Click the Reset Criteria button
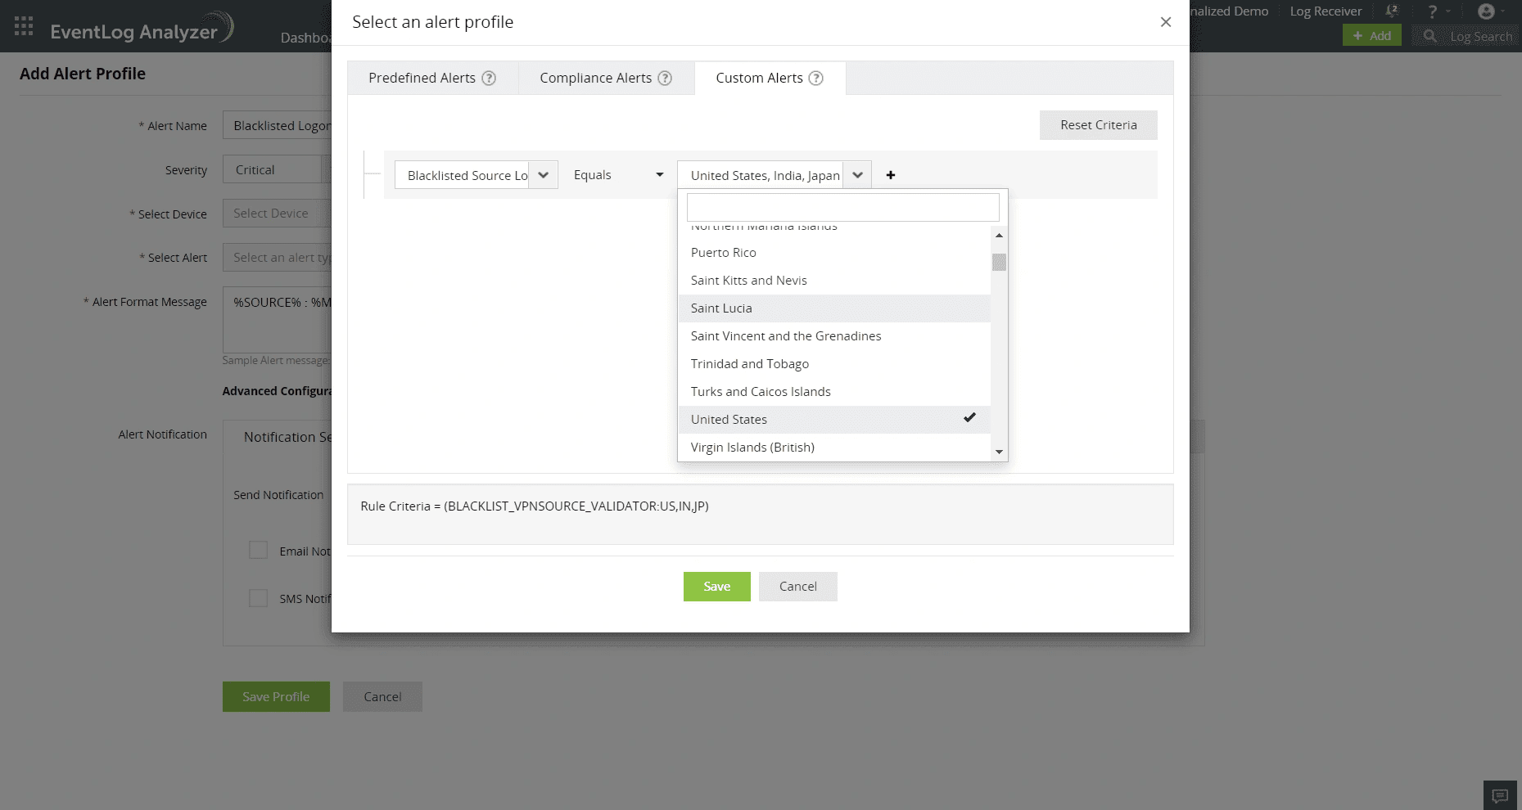This screenshot has height=810, width=1522. tap(1099, 125)
